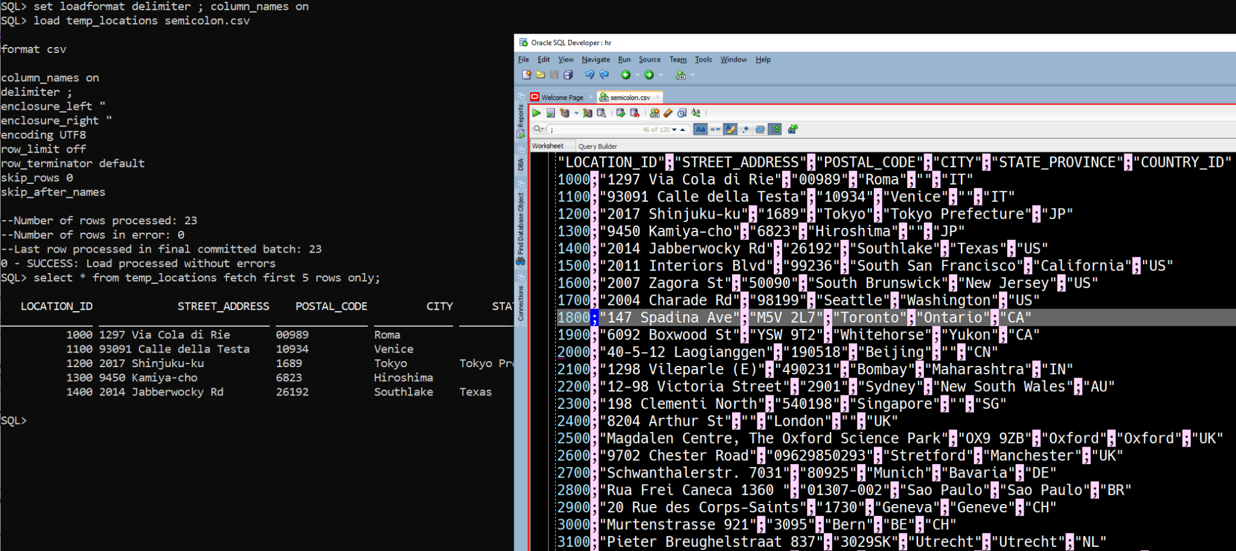Click the Rollback database icon

tap(634, 113)
